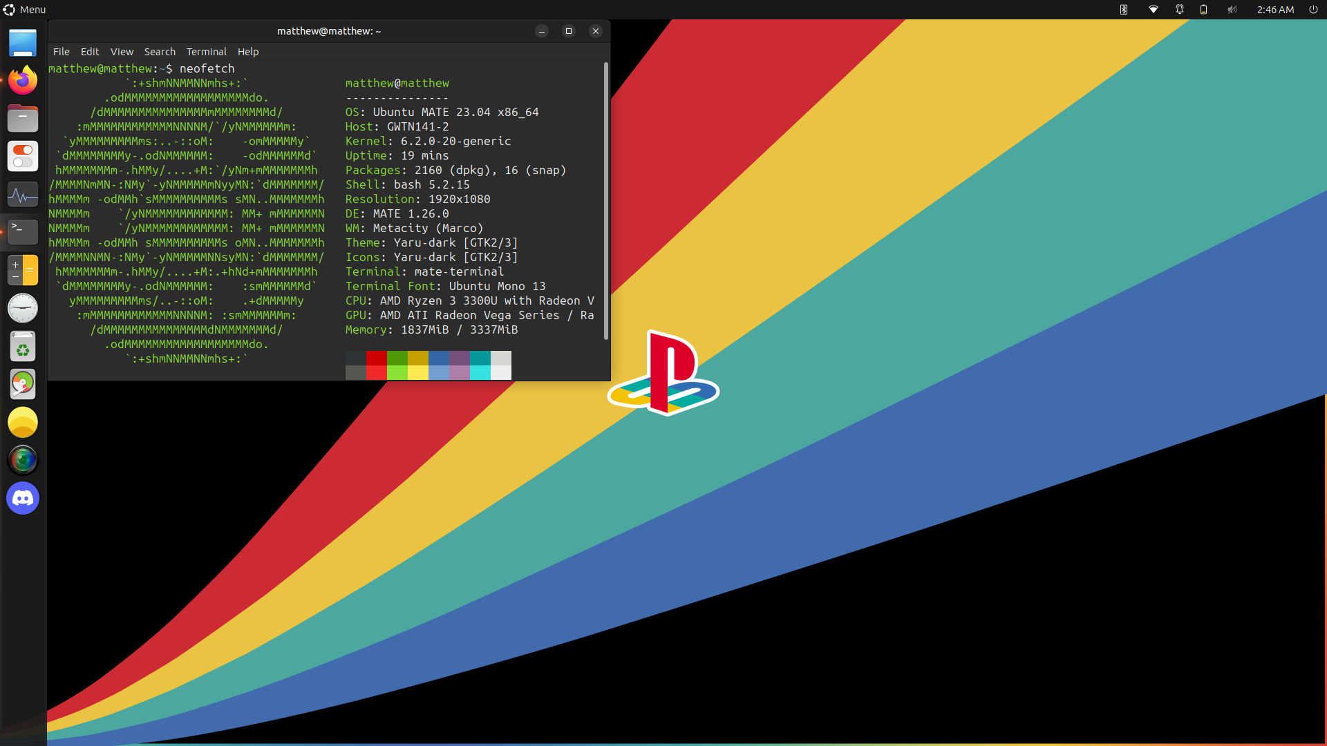
Task: Click the Bluetooth indicator in the panel
Action: (x=1124, y=10)
